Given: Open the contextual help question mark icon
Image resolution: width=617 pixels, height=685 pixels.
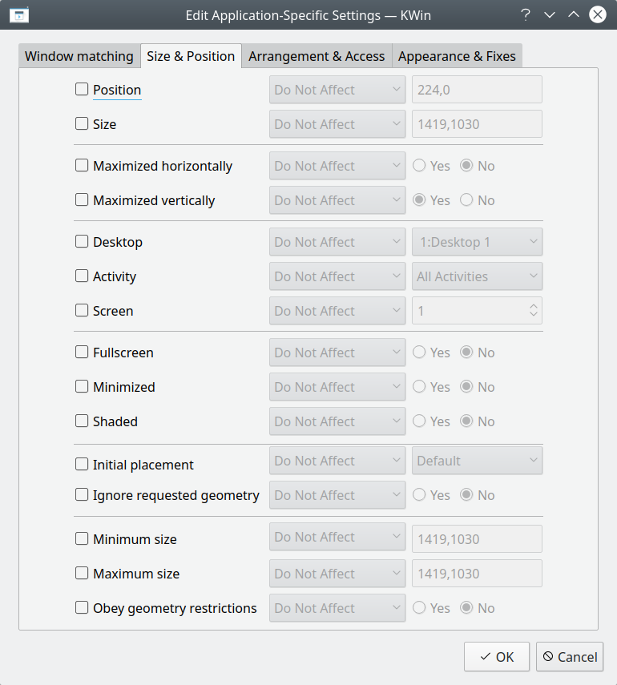Looking at the screenshot, I should pyautogui.click(x=526, y=14).
